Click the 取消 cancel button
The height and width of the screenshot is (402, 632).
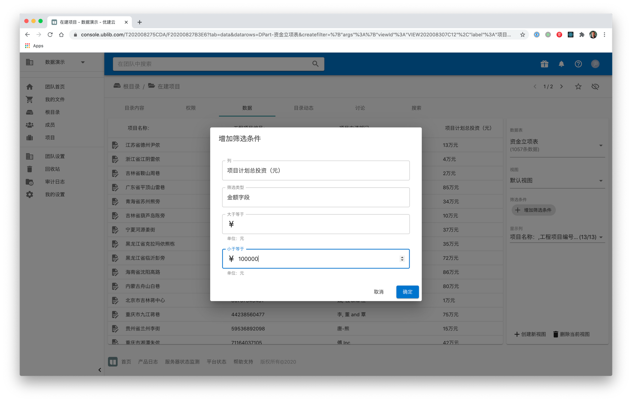point(378,292)
